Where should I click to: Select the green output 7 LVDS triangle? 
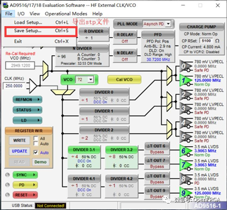tap(185, 164)
